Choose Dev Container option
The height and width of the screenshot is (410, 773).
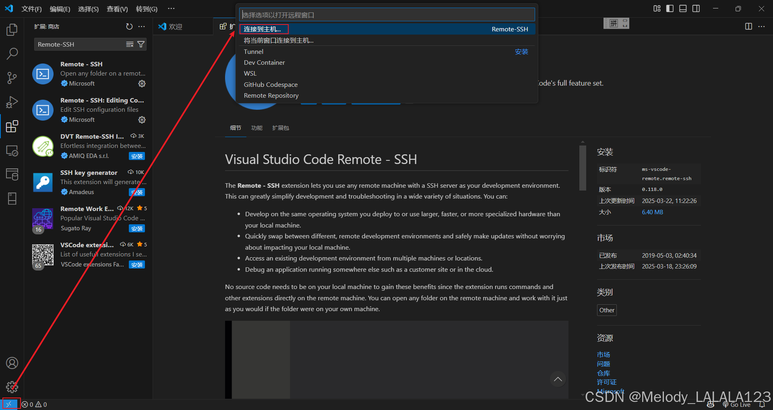pos(387,62)
